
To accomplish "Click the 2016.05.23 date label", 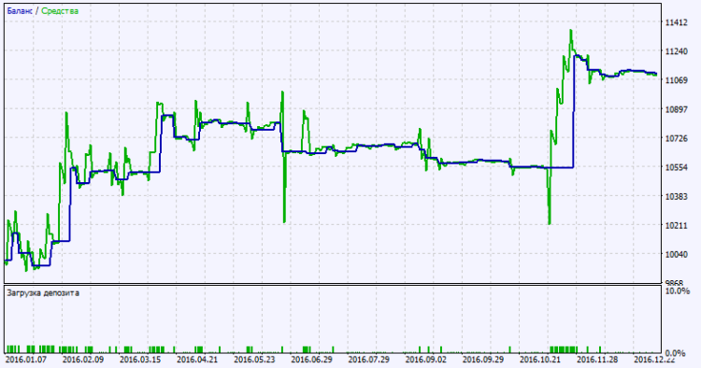I will click(255, 360).
